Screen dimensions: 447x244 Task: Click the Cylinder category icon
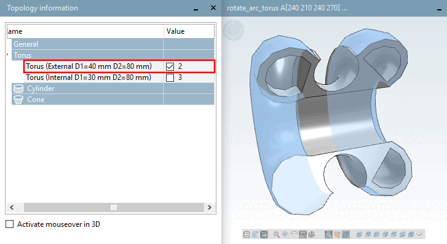18,89
